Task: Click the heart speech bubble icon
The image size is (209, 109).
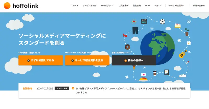Action: [x=143, y=75]
